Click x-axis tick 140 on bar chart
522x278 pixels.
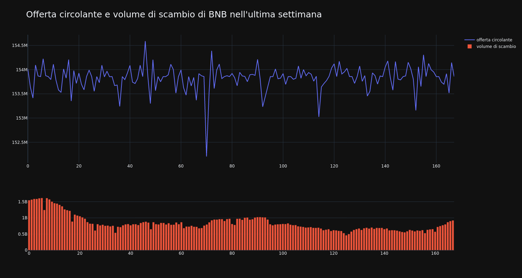[384, 253]
